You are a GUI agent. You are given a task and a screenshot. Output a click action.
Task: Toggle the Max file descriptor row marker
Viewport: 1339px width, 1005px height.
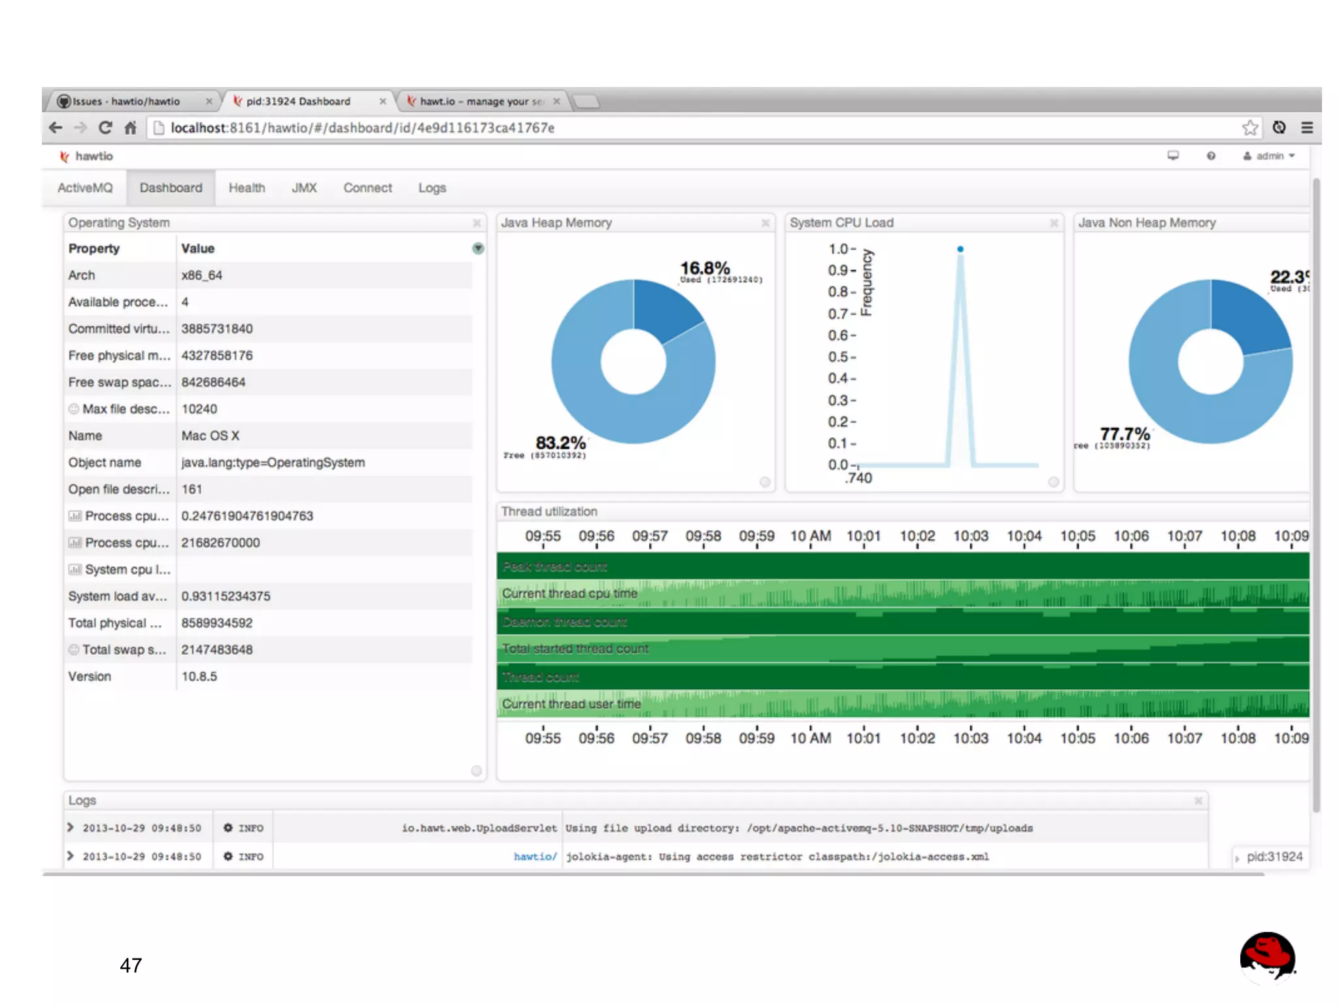74,409
